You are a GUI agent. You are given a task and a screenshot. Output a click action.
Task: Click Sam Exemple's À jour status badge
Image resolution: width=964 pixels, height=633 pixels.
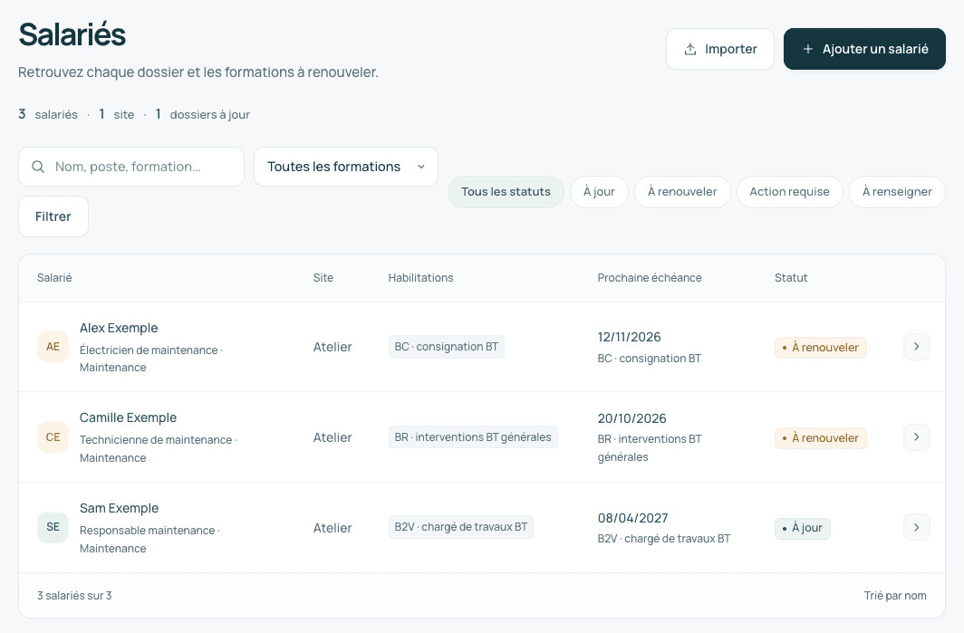point(803,528)
